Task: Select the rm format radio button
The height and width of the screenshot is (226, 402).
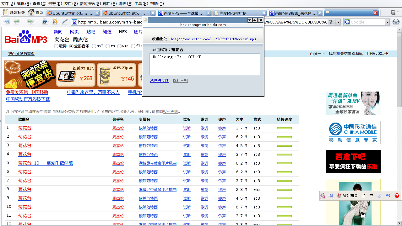Action: [108, 46]
